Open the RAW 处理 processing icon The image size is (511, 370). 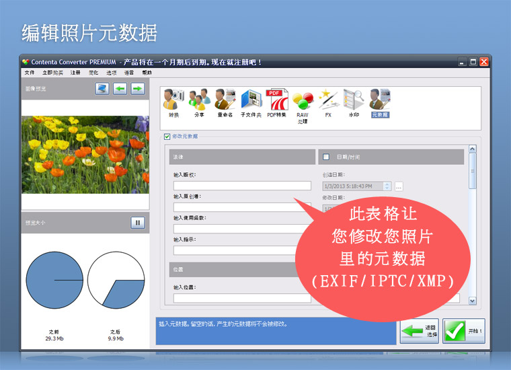click(303, 106)
